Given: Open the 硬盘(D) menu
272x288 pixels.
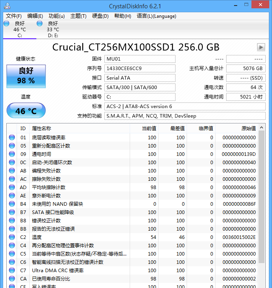Looking at the screenshot, I should (100, 16).
